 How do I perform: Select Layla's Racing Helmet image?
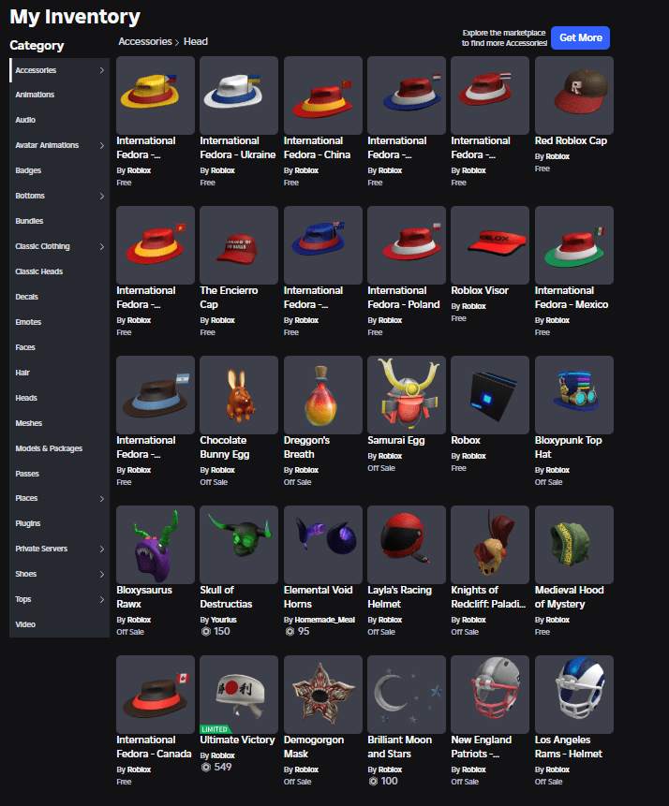tap(407, 545)
